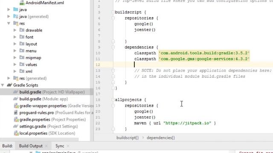Click the font folder icon
This screenshot has height=153, width=273.
(22, 37)
